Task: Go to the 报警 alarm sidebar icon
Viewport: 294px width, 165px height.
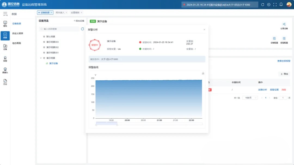Action: 5,59
